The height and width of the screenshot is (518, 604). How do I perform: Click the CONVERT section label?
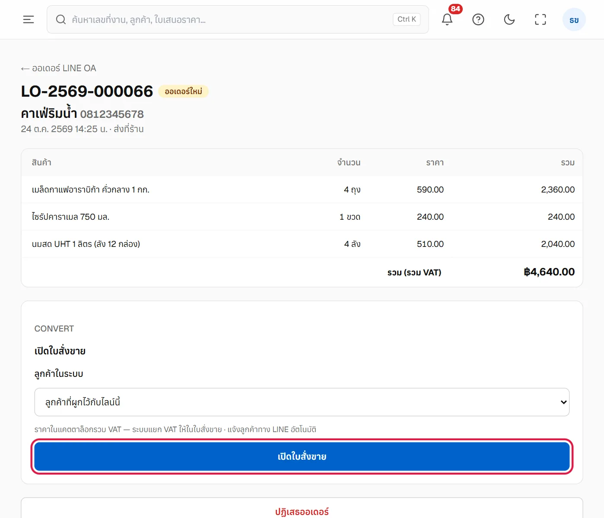click(54, 328)
